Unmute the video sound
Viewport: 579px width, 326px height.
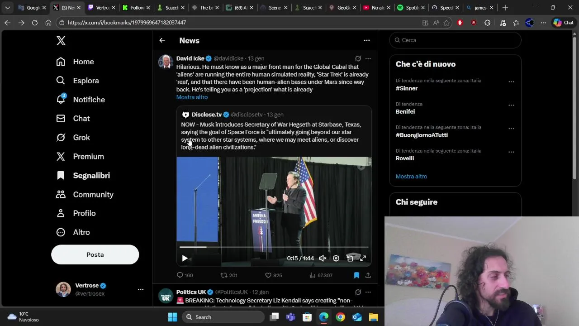coord(323,258)
